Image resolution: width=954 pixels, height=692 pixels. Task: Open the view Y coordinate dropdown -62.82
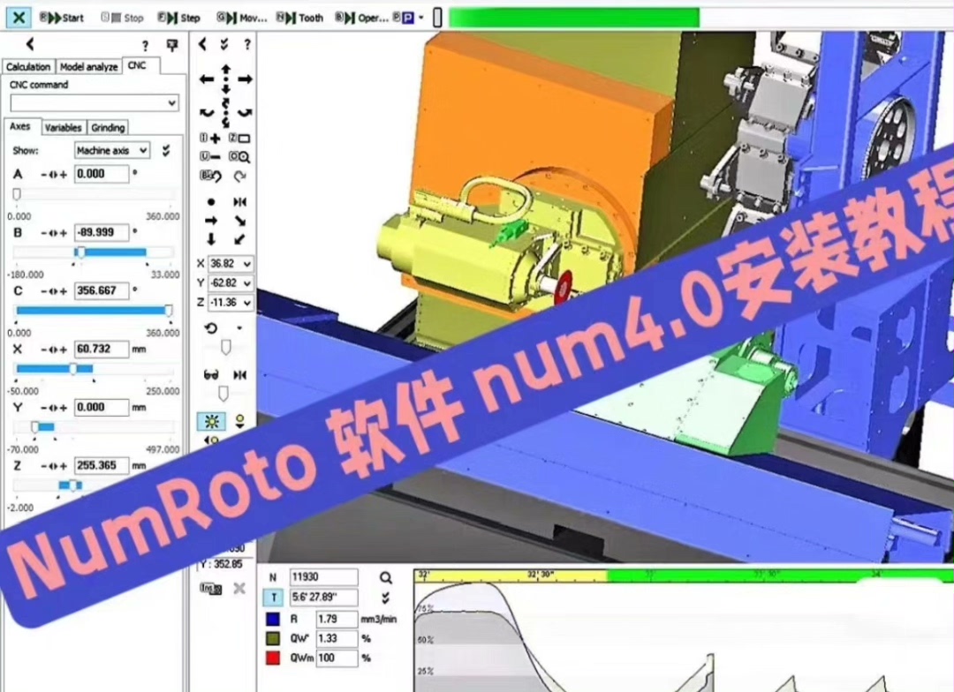tap(231, 283)
